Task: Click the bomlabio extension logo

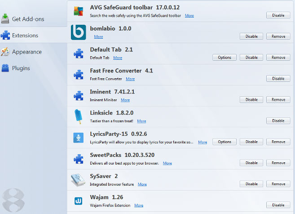Action: (x=78, y=32)
